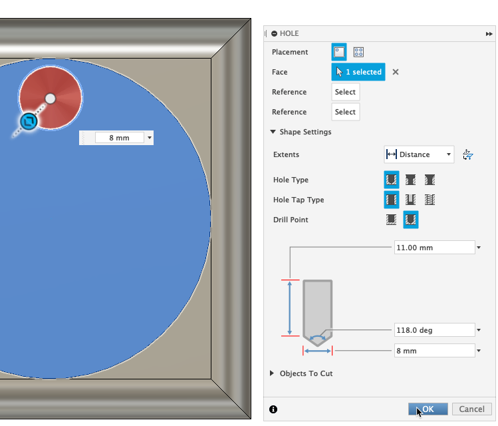The width and height of the screenshot is (498, 426).
Task: Set drill point to angled
Action: tap(411, 220)
